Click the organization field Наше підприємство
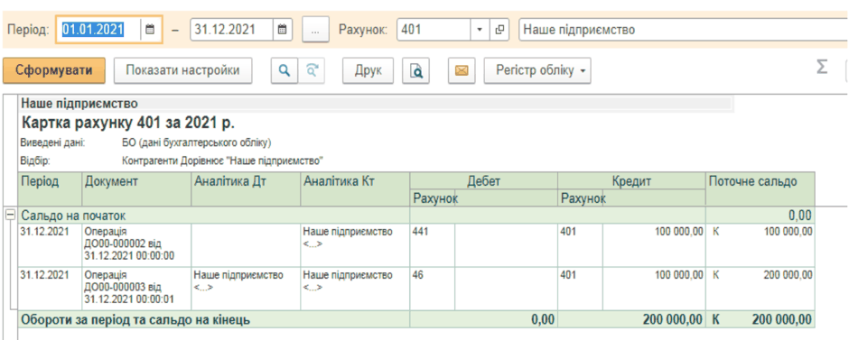849x340 pixels. [x=684, y=29]
